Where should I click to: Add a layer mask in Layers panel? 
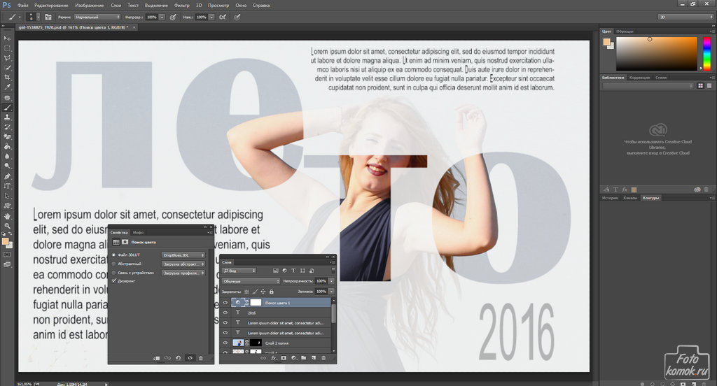point(284,358)
